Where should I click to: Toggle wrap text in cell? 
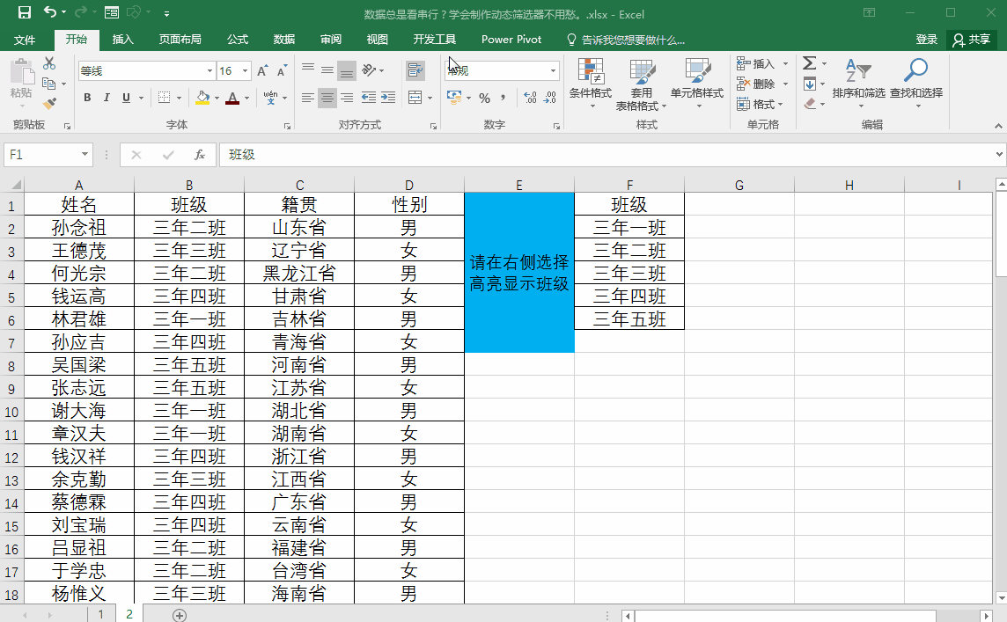tap(415, 70)
